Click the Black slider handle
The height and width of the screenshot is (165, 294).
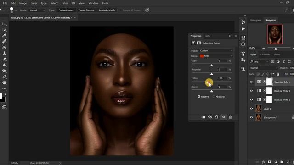pyautogui.click(x=211, y=91)
